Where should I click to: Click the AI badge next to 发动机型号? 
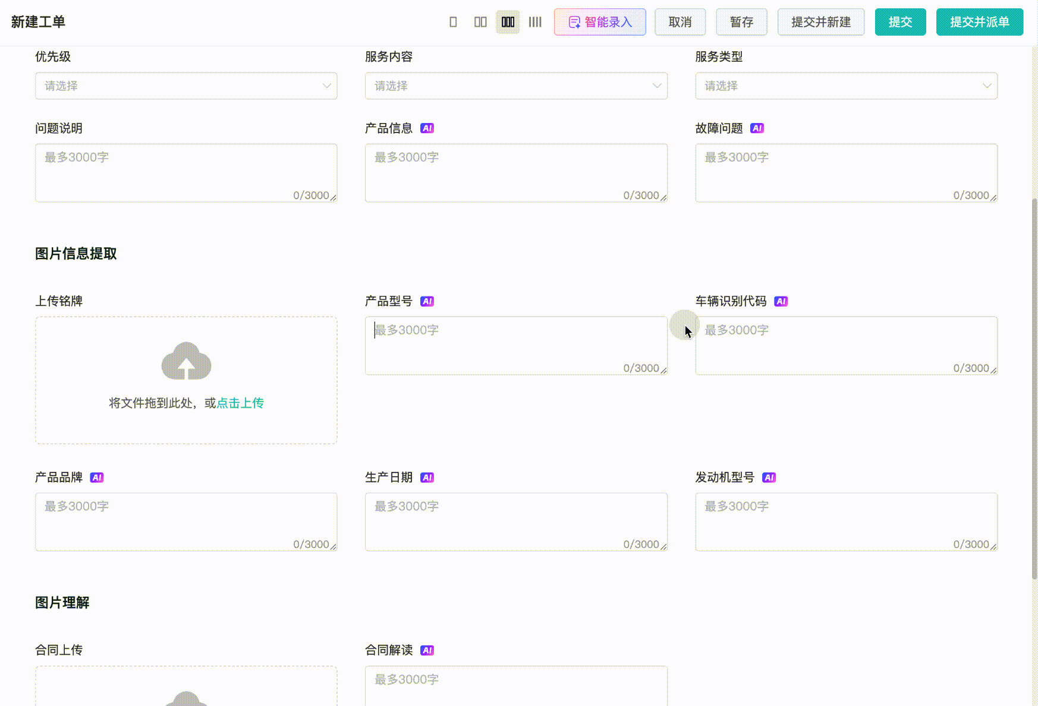pos(769,478)
